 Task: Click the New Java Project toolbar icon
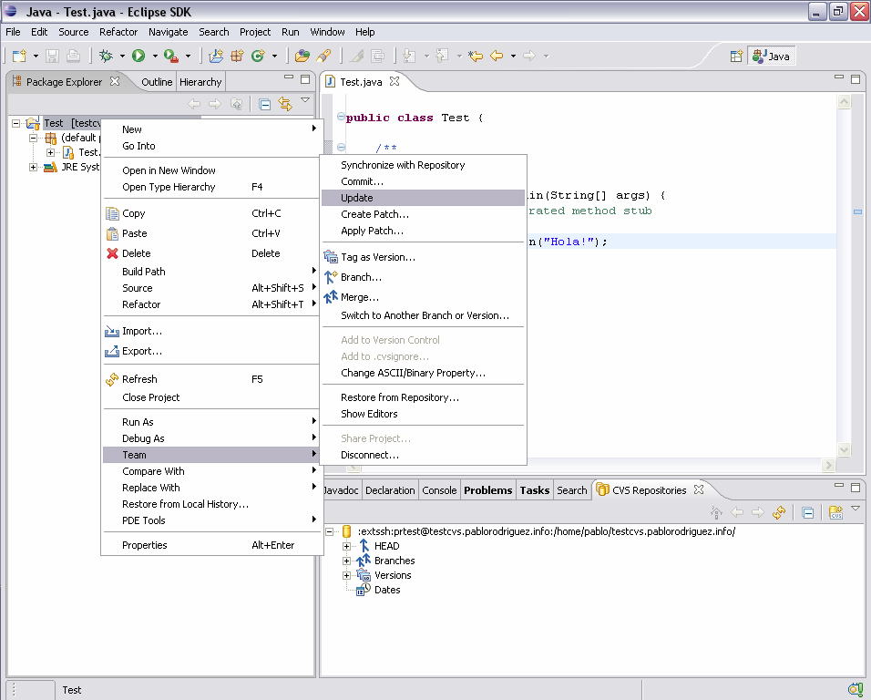216,56
